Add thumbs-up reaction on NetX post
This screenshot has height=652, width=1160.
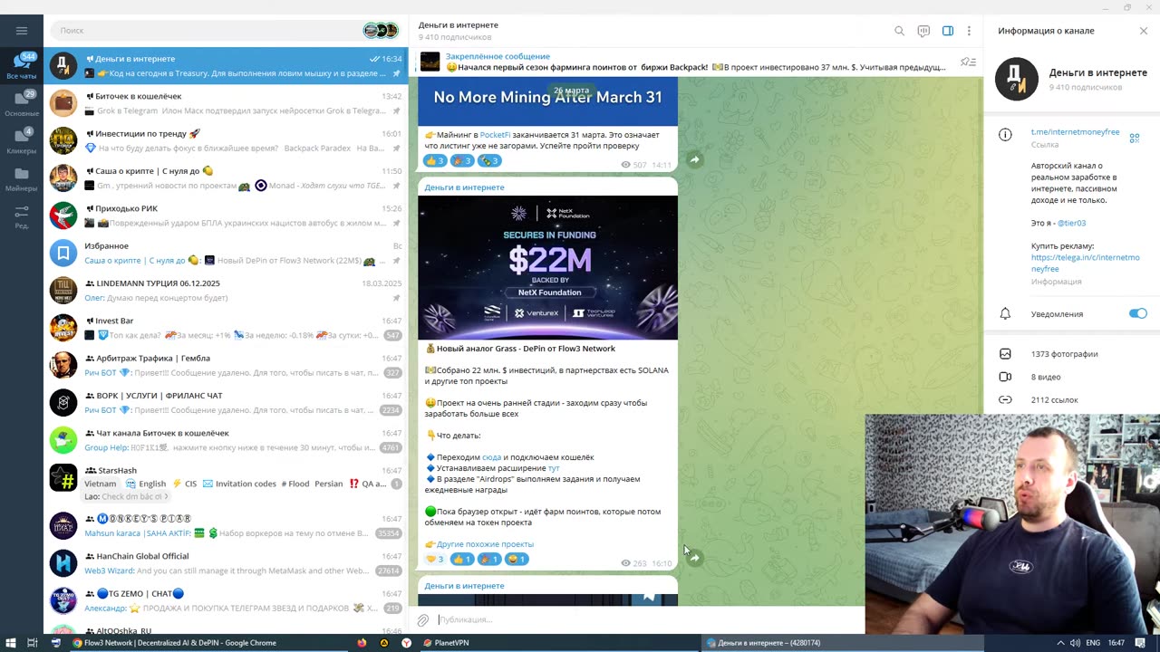(x=463, y=559)
